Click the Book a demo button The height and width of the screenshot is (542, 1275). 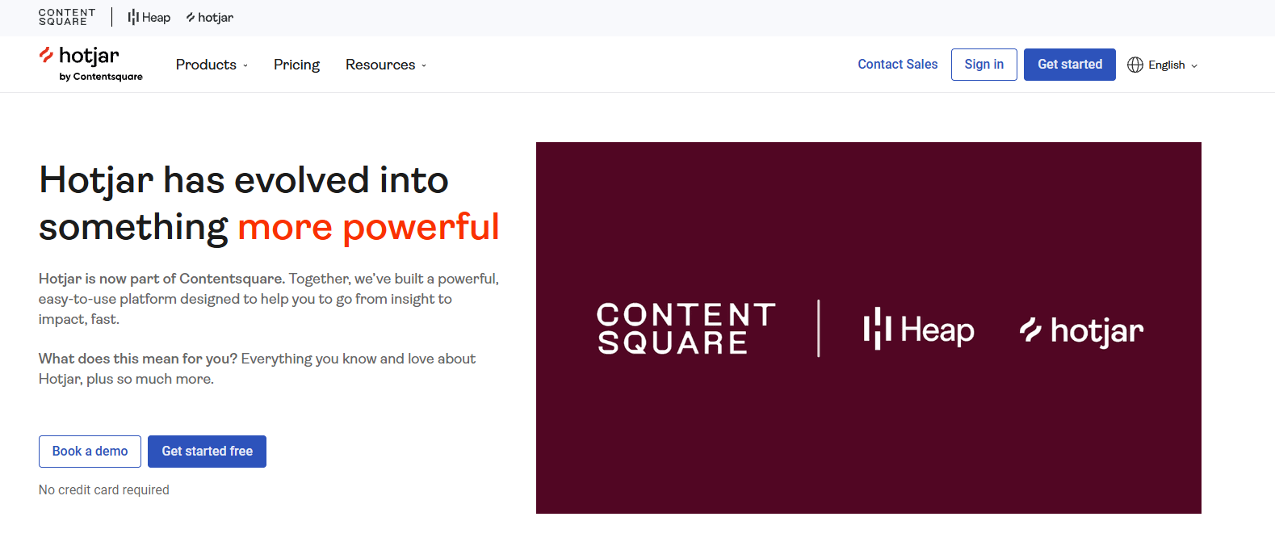coord(90,452)
